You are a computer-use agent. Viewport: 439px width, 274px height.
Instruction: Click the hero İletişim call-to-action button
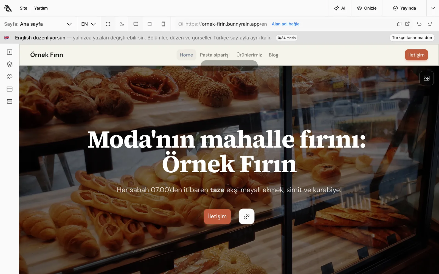[217, 216]
